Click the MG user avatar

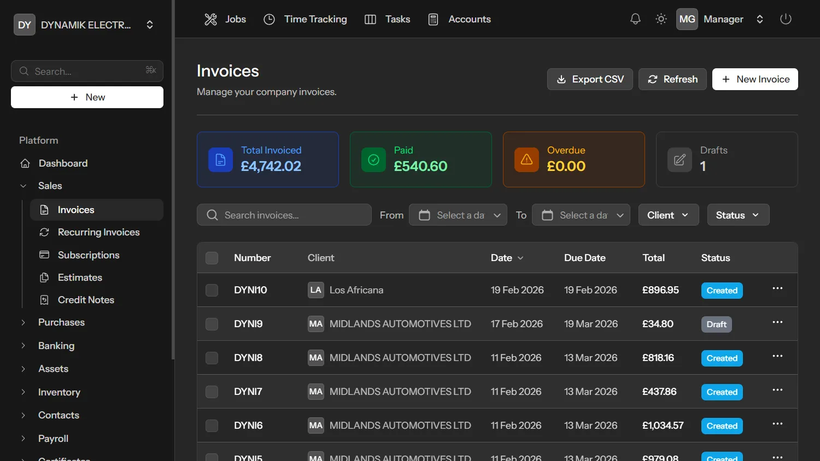coord(687,19)
